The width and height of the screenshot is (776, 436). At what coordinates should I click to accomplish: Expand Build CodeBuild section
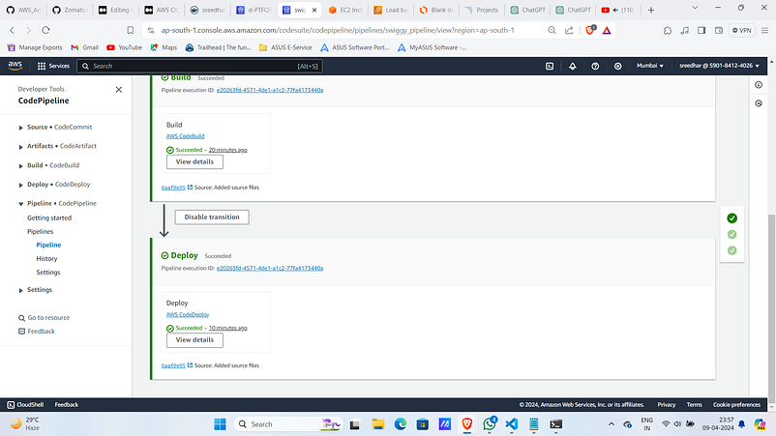point(20,165)
